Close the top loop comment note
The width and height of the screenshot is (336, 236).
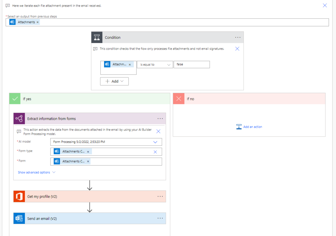(325, 6)
